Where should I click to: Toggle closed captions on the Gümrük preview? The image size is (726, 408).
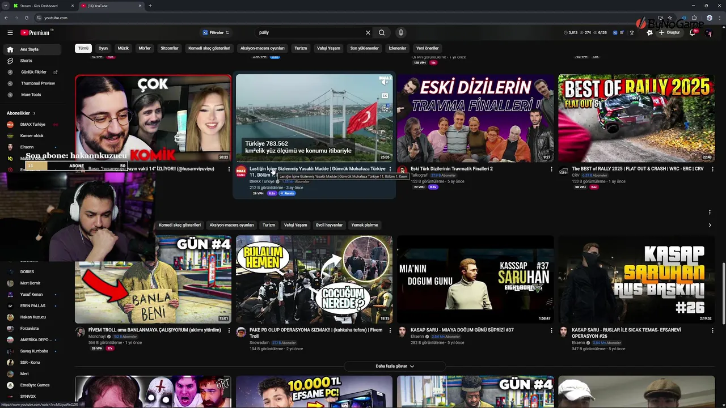pyautogui.click(x=385, y=96)
